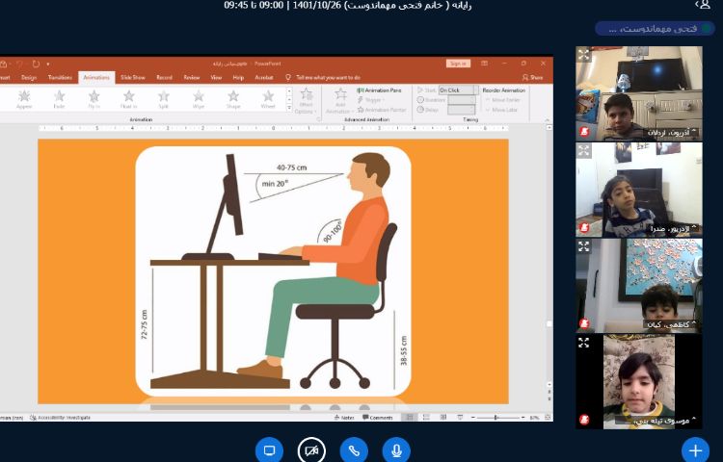Pick the Wheel animation effect
This screenshot has width=723, height=462.
coord(267,98)
